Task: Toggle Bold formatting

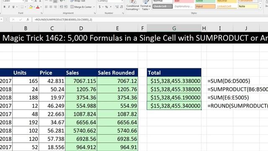Action: (5, 7)
